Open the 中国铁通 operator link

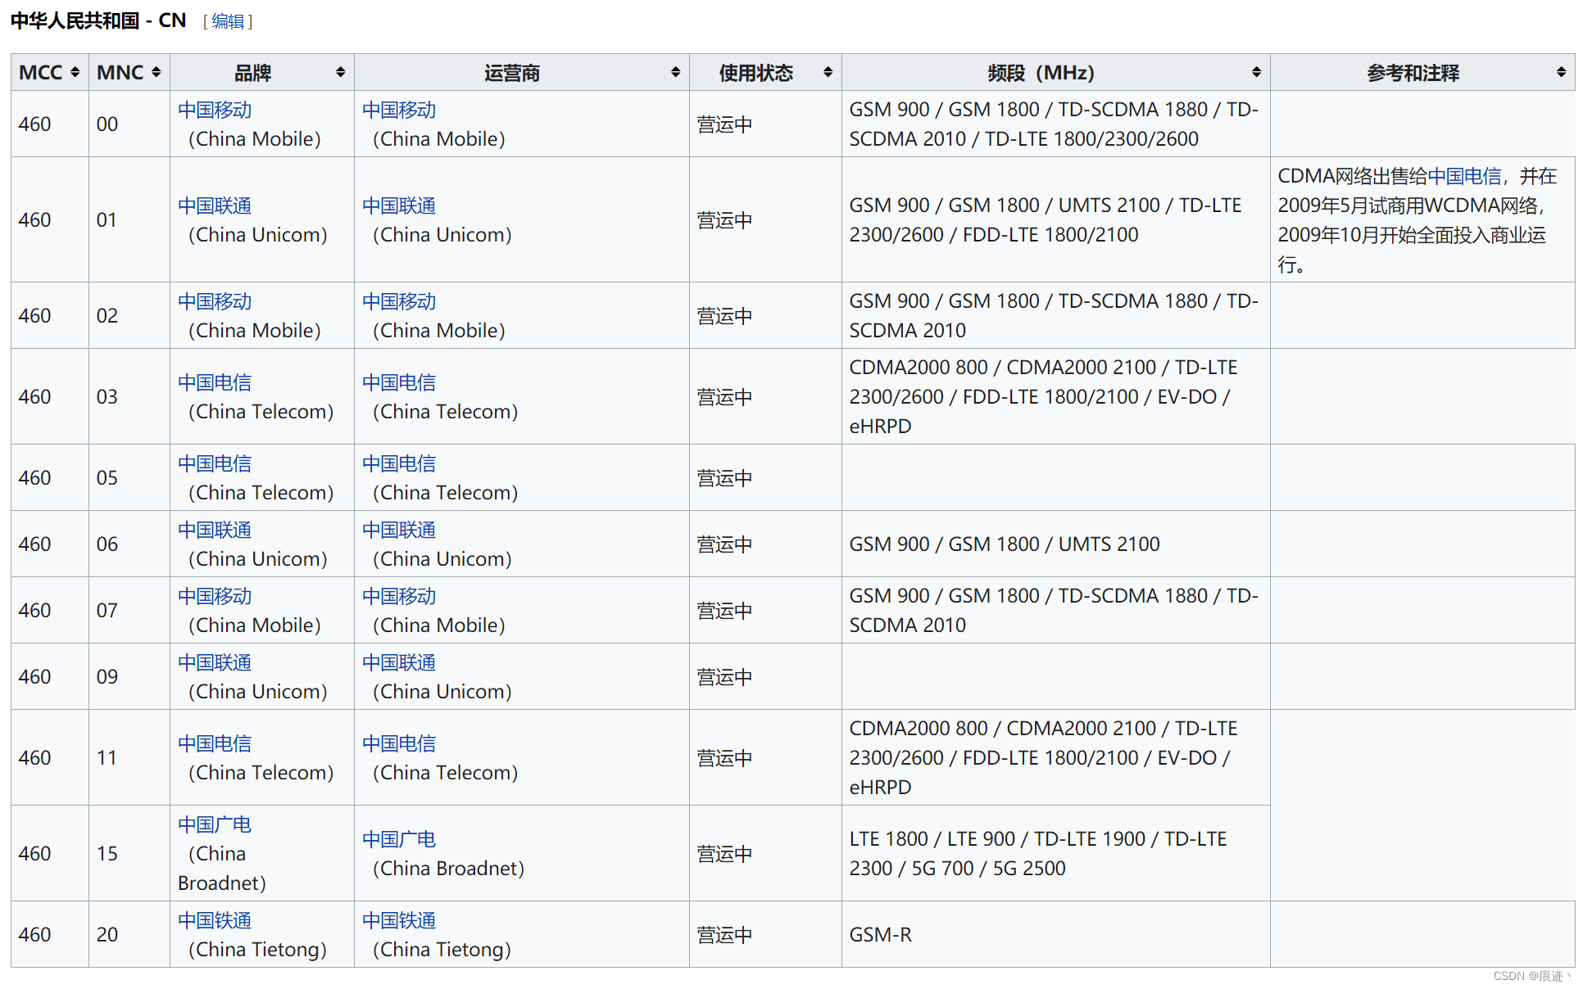tap(399, 919)
